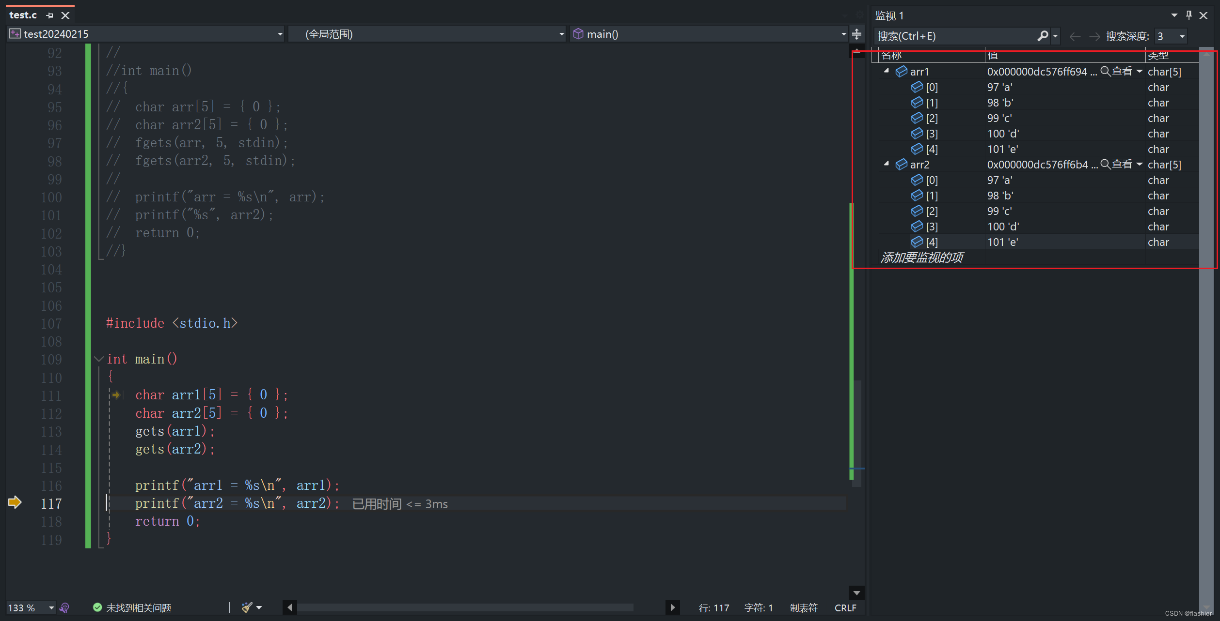Click the search magnifier in watch panel
The width and height of the screenshot is (1220, 621).
1042,36
